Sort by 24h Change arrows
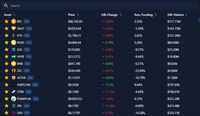The image size is (200, 116). 121,15
